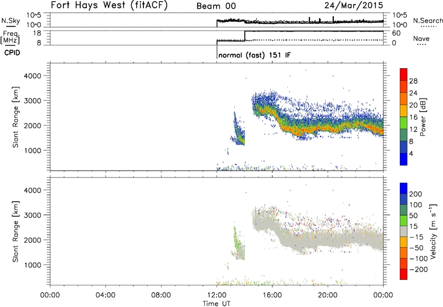Select the 'Beam 00' label
The width and height of the screenshot is (443, 307).
coord(216,6)
